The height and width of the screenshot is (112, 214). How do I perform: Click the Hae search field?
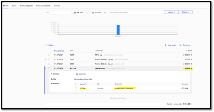pos(58,12)
